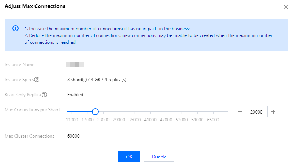
Task: Click the blurred instance name value
Action: point(74,65)
